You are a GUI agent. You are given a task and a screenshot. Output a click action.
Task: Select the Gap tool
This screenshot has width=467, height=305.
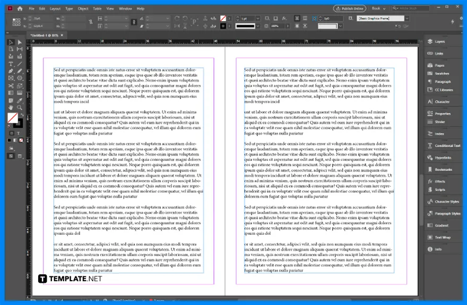pos(19,49)
